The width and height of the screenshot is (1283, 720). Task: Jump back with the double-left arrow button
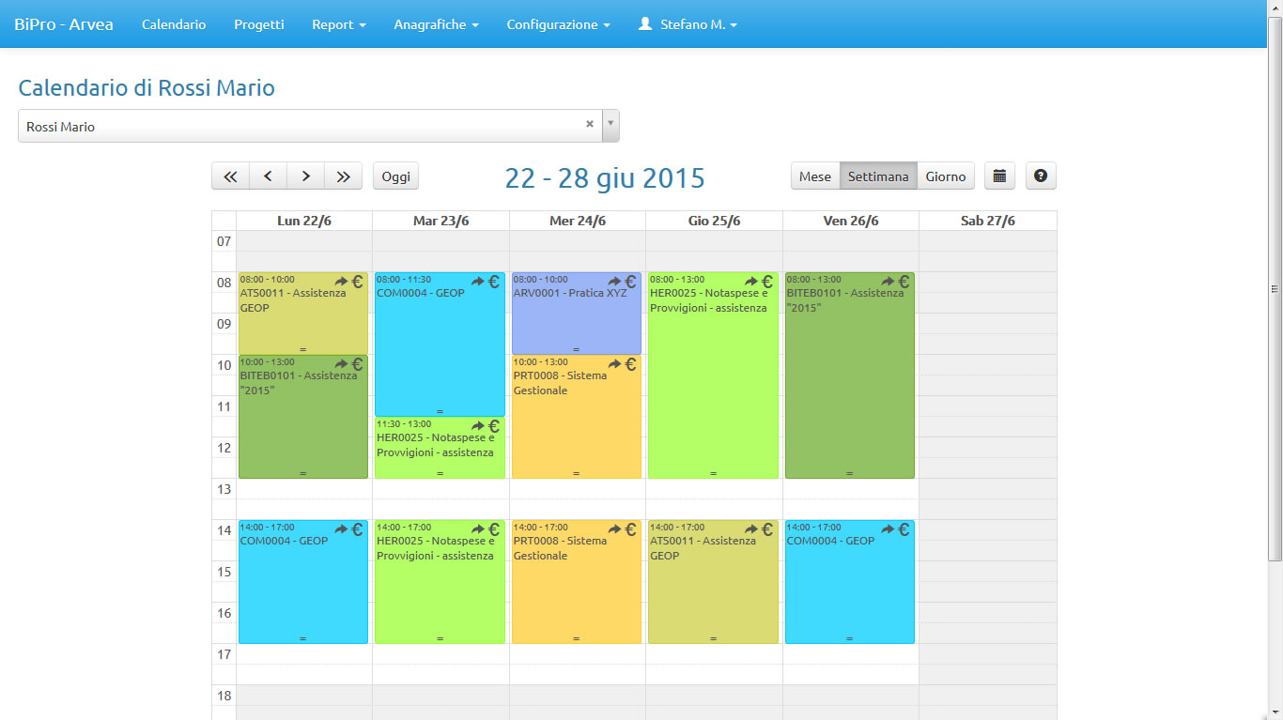pos(230,176)
